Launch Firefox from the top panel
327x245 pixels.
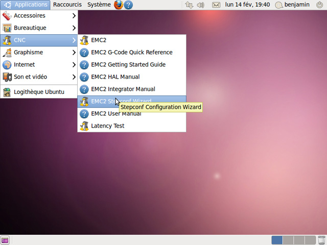(119, 5)
